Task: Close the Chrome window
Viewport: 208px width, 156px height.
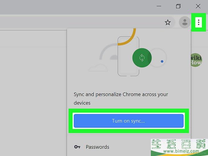Action: coord(198,6)
